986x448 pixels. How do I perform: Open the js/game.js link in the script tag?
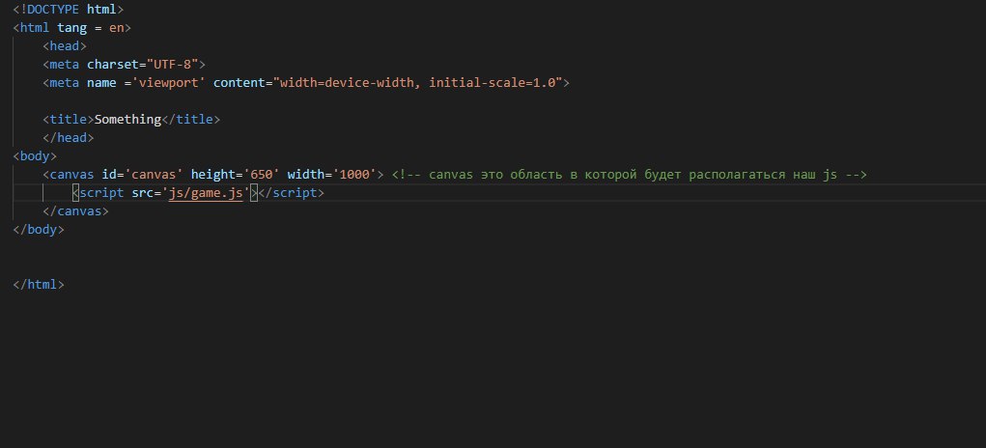[x=206, y=193]
